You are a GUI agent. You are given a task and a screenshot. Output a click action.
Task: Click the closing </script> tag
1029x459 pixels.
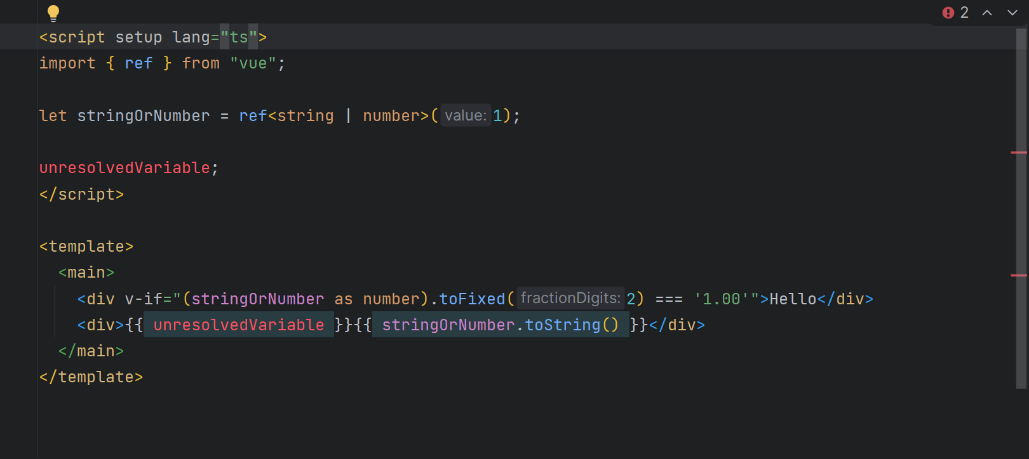(x=81, y=195)
